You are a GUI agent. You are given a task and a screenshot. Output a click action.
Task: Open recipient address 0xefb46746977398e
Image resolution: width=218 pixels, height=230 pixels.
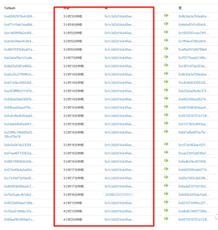(194, 211)
